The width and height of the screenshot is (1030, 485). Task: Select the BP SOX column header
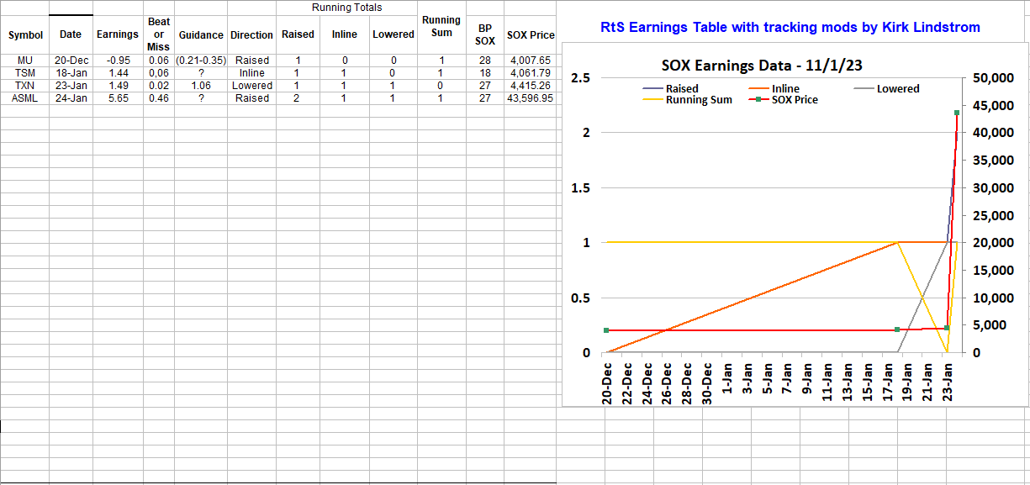click(485, 34)
